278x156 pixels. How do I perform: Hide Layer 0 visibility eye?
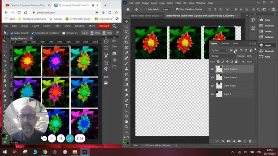click(212, 94)
